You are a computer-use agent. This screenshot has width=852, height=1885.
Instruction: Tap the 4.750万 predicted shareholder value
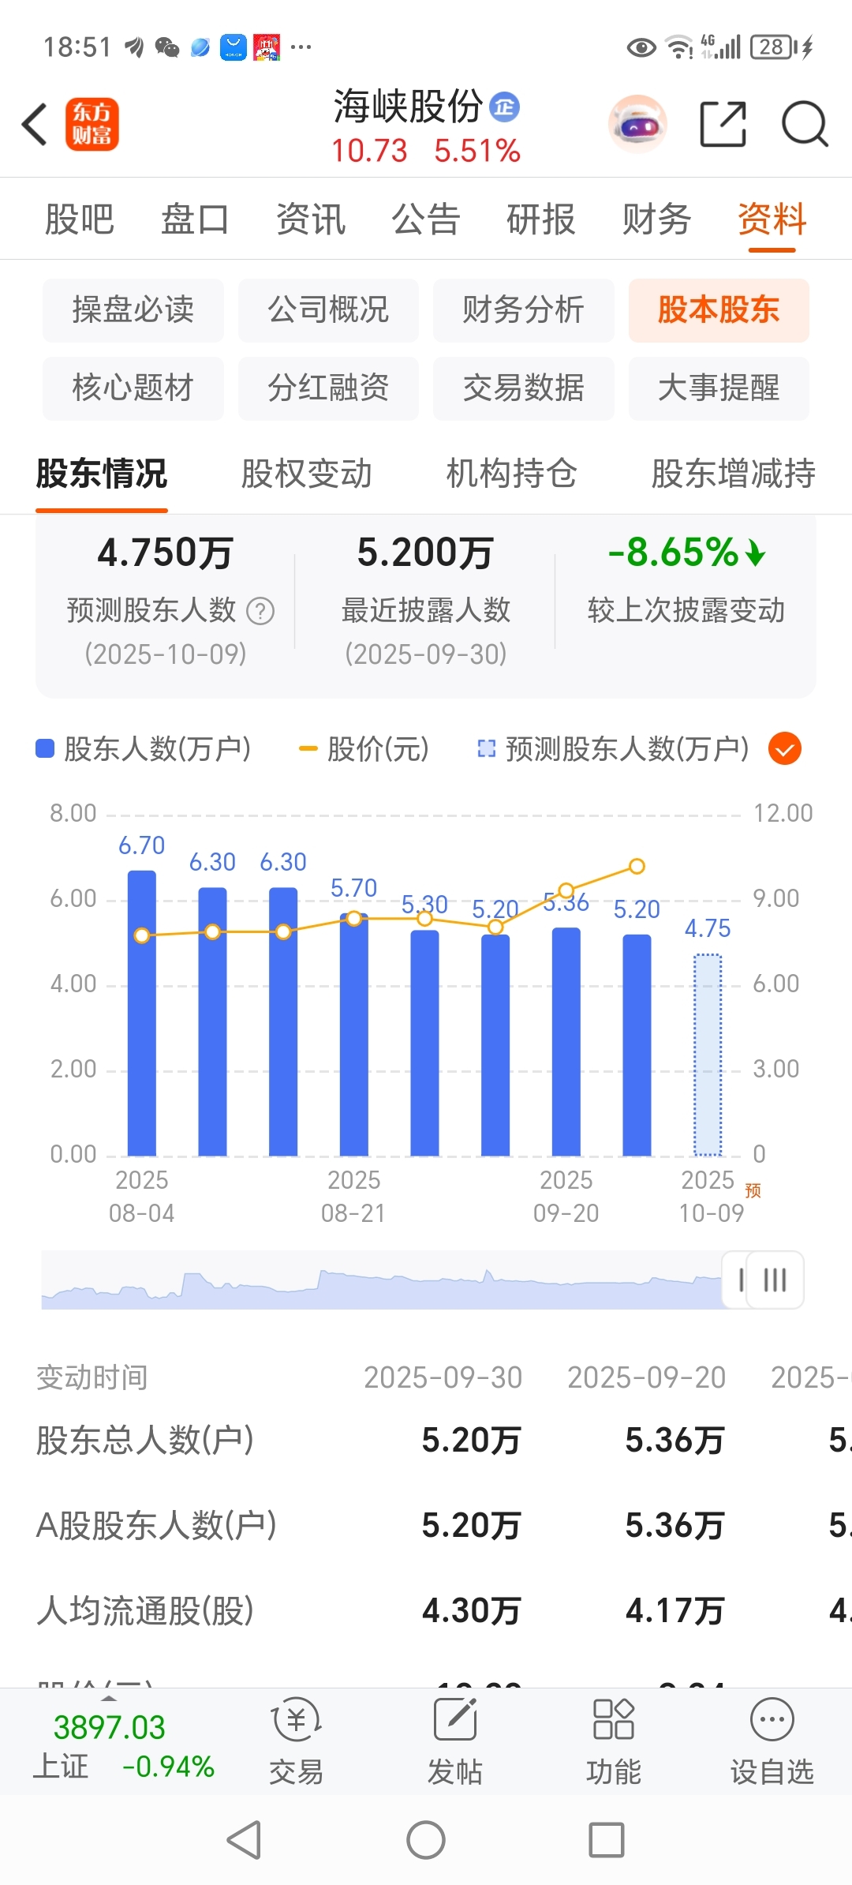pos(166,553)
